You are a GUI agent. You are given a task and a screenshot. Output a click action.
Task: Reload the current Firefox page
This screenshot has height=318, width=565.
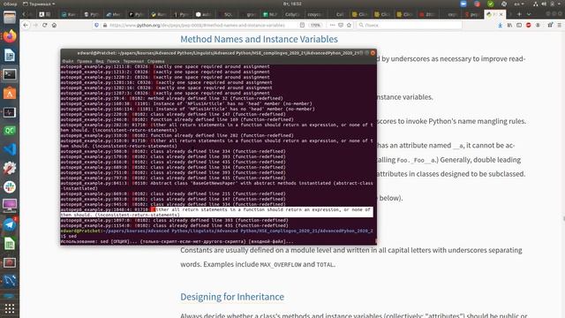[45, 26]
